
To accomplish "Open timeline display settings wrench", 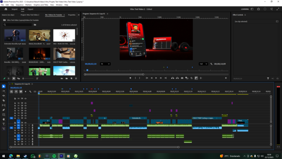I will pyautogui.click(x=30, y=91).
